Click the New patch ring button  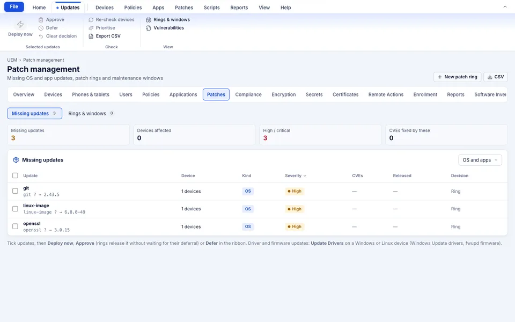457,77
